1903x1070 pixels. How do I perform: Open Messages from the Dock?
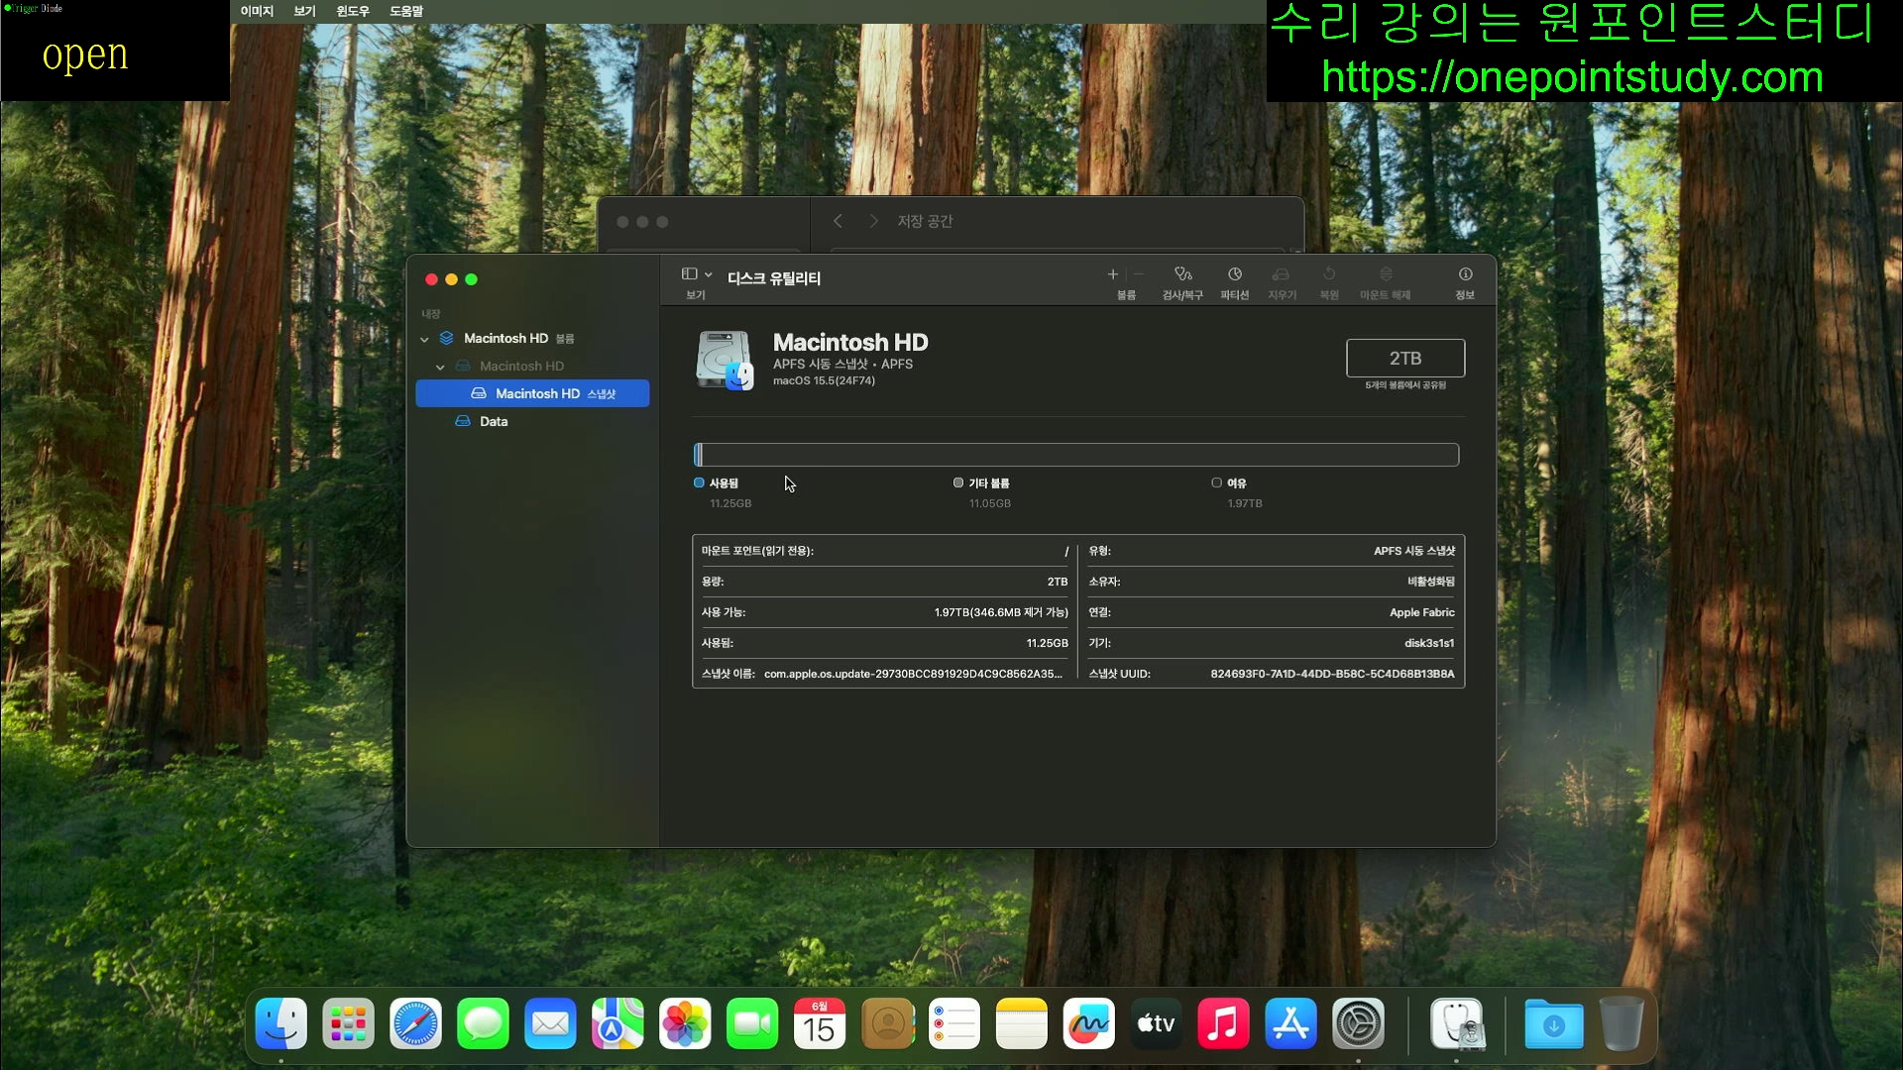tap(483, 1023)
